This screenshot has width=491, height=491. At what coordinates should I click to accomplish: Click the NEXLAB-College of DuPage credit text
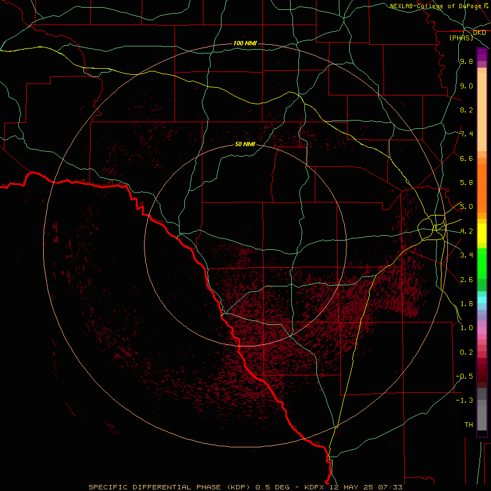click(435, 6)
